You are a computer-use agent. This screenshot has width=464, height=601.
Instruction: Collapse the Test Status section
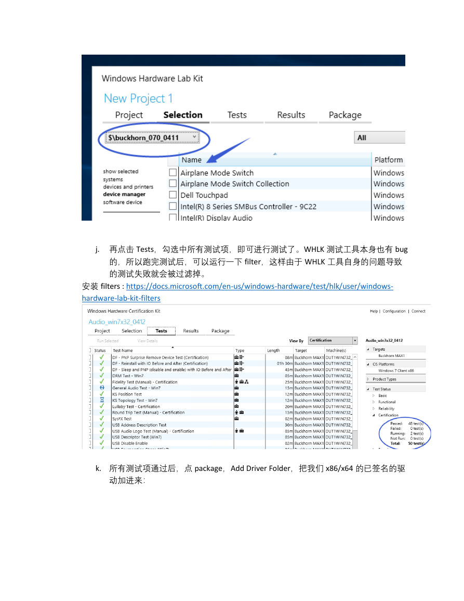(x=368, y=389)
